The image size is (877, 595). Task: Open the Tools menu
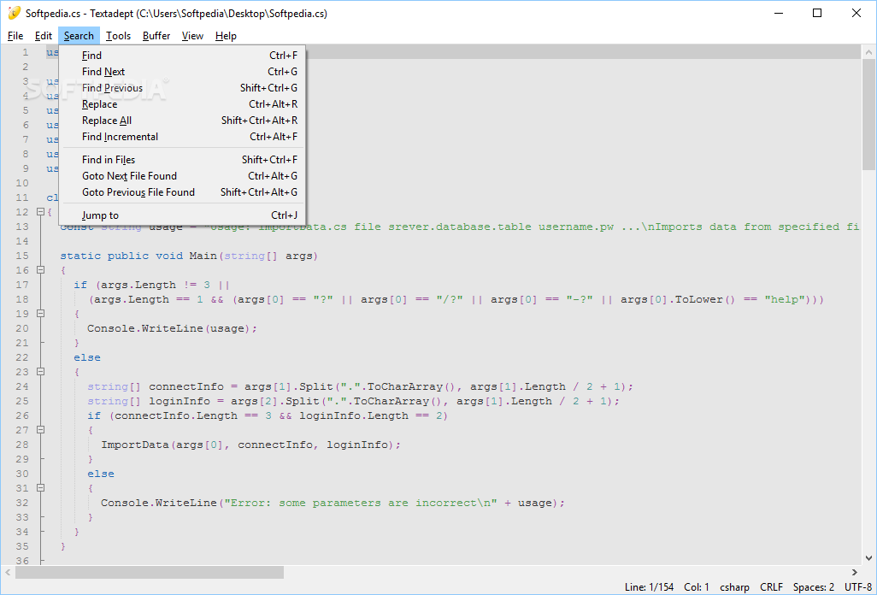(118, 36)
